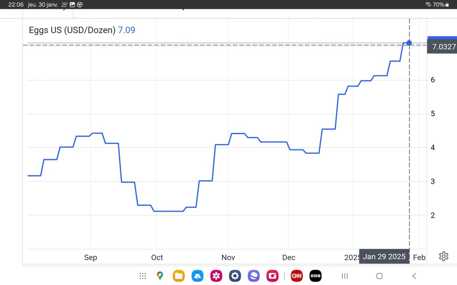Click the Jan 29 2025 date label
The width and height of the screenshot is (457, 285).
[x=384, y=257]
